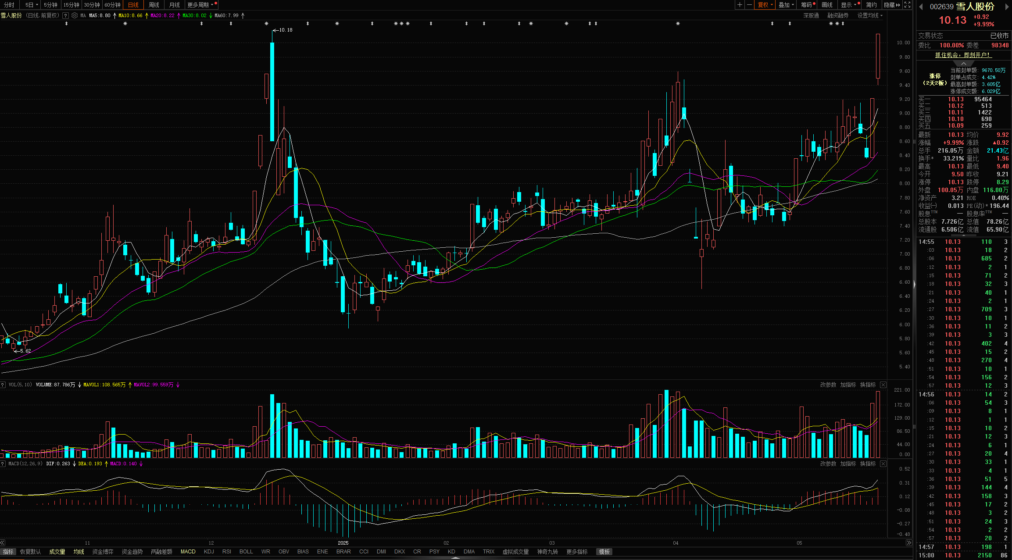Open MACD indicator help question icon
The width and height of the screenshot is (1012, 560).
coord(3,464)
